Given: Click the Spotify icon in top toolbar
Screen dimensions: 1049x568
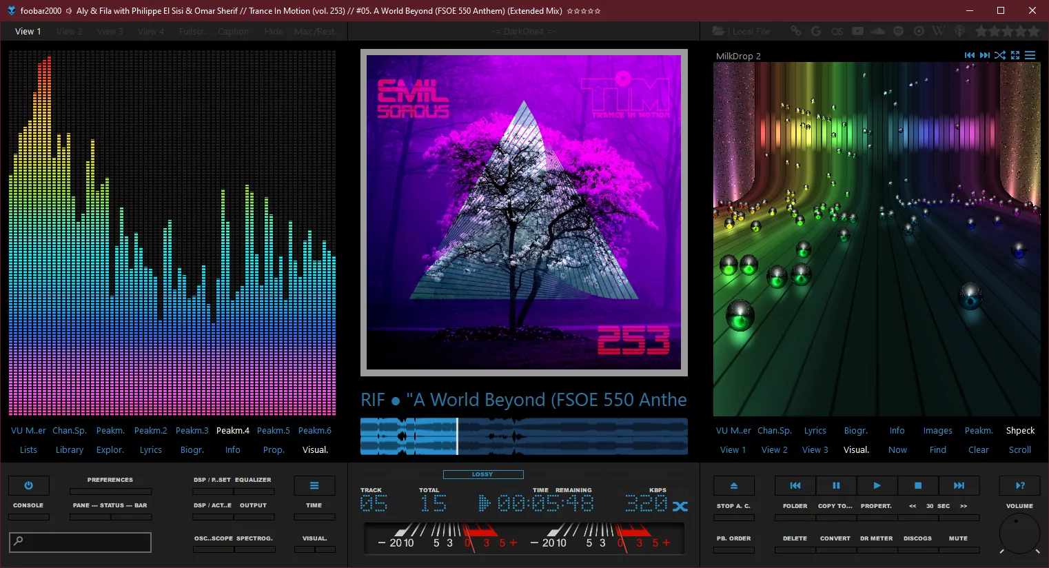Looking at the screenshot, I should click(898, 31).
